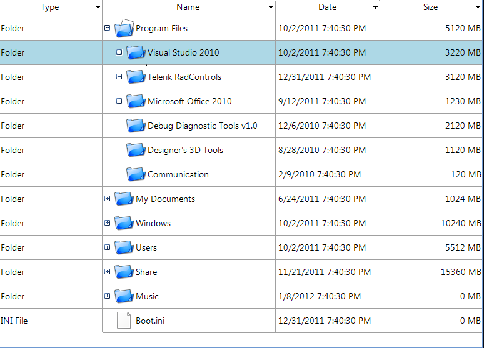Click the Program Files open folder icon
The image size is (484, 348).
[124, 28]
